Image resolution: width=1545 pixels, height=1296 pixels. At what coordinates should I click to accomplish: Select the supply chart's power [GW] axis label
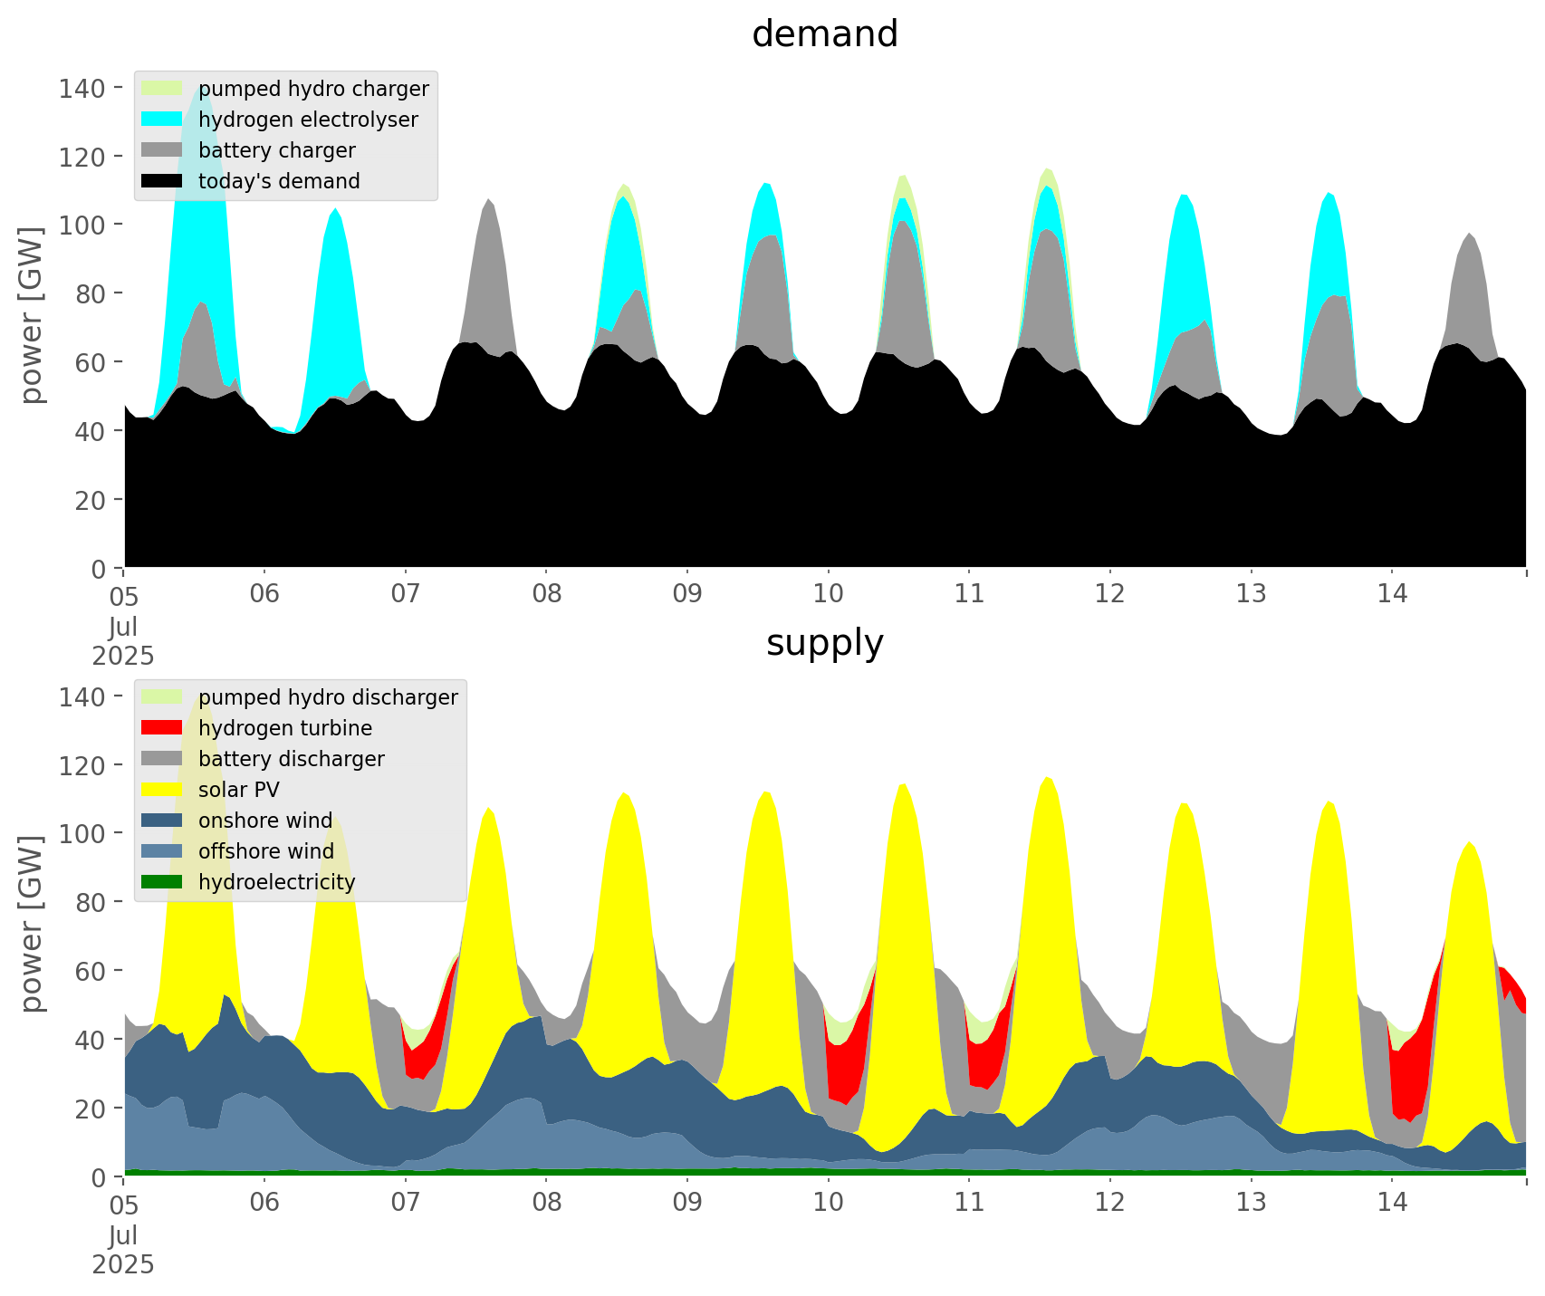tap(32, 924)
